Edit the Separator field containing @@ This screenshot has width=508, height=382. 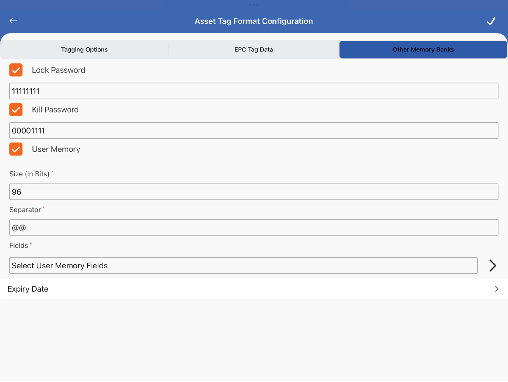[x=254, y=227]
